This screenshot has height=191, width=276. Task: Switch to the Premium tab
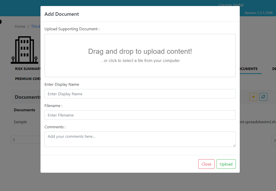point(28,79)
